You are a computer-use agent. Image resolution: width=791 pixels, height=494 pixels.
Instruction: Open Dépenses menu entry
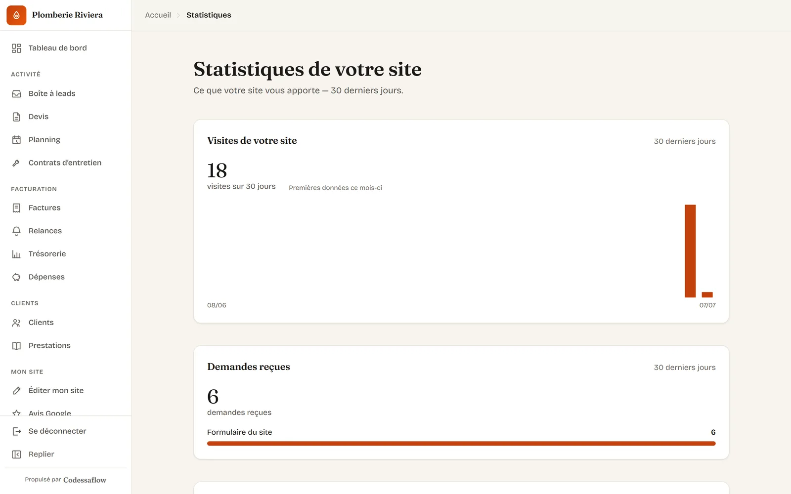pos(66,277)
